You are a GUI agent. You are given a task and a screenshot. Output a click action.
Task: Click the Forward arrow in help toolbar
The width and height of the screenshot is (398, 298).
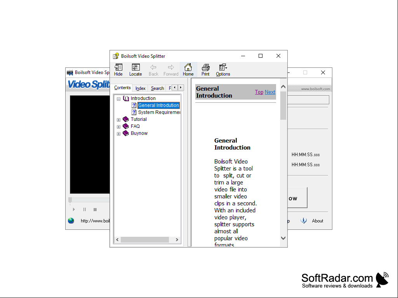(x=171, y=70)
